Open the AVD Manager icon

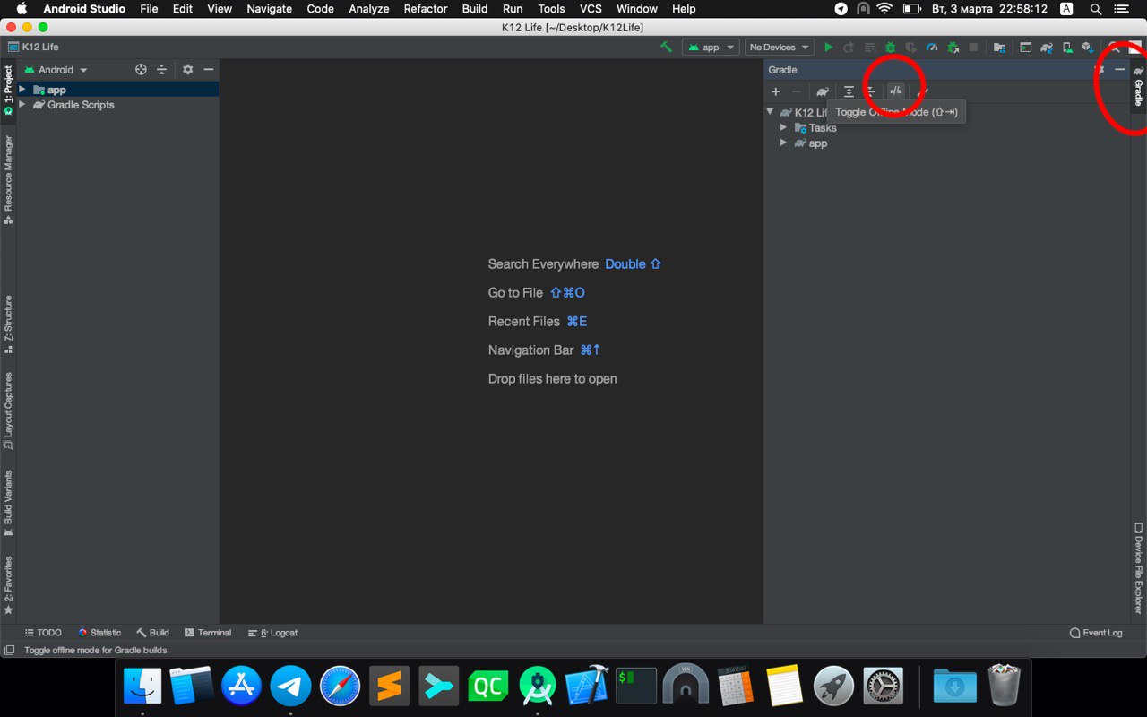(x=1066, y=47)
